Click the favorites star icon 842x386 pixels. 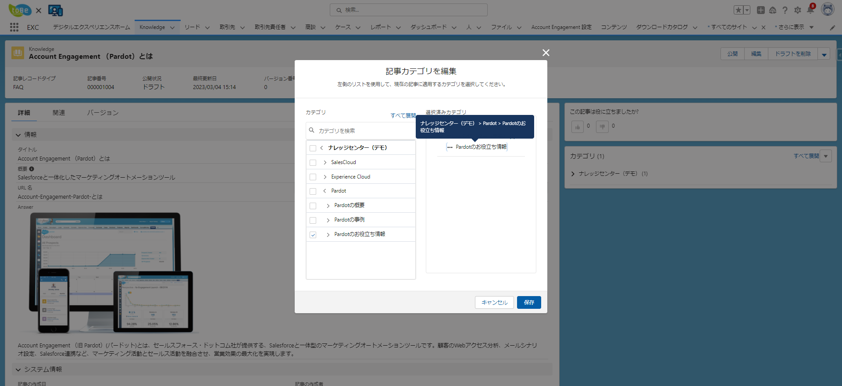pyautogui.click(x=739, y=10)
